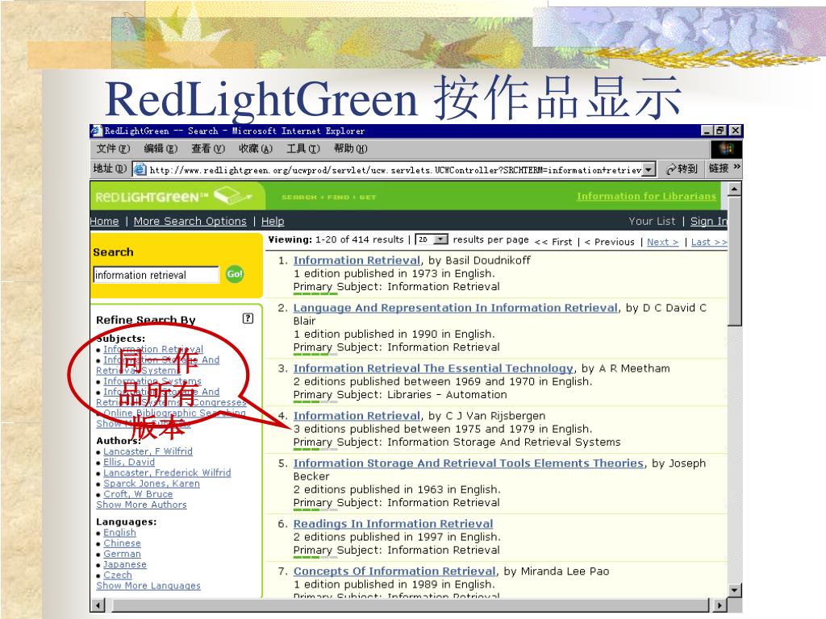Click the Home link
Viewport: 826px width, 619px height.
tap(104, 221)
